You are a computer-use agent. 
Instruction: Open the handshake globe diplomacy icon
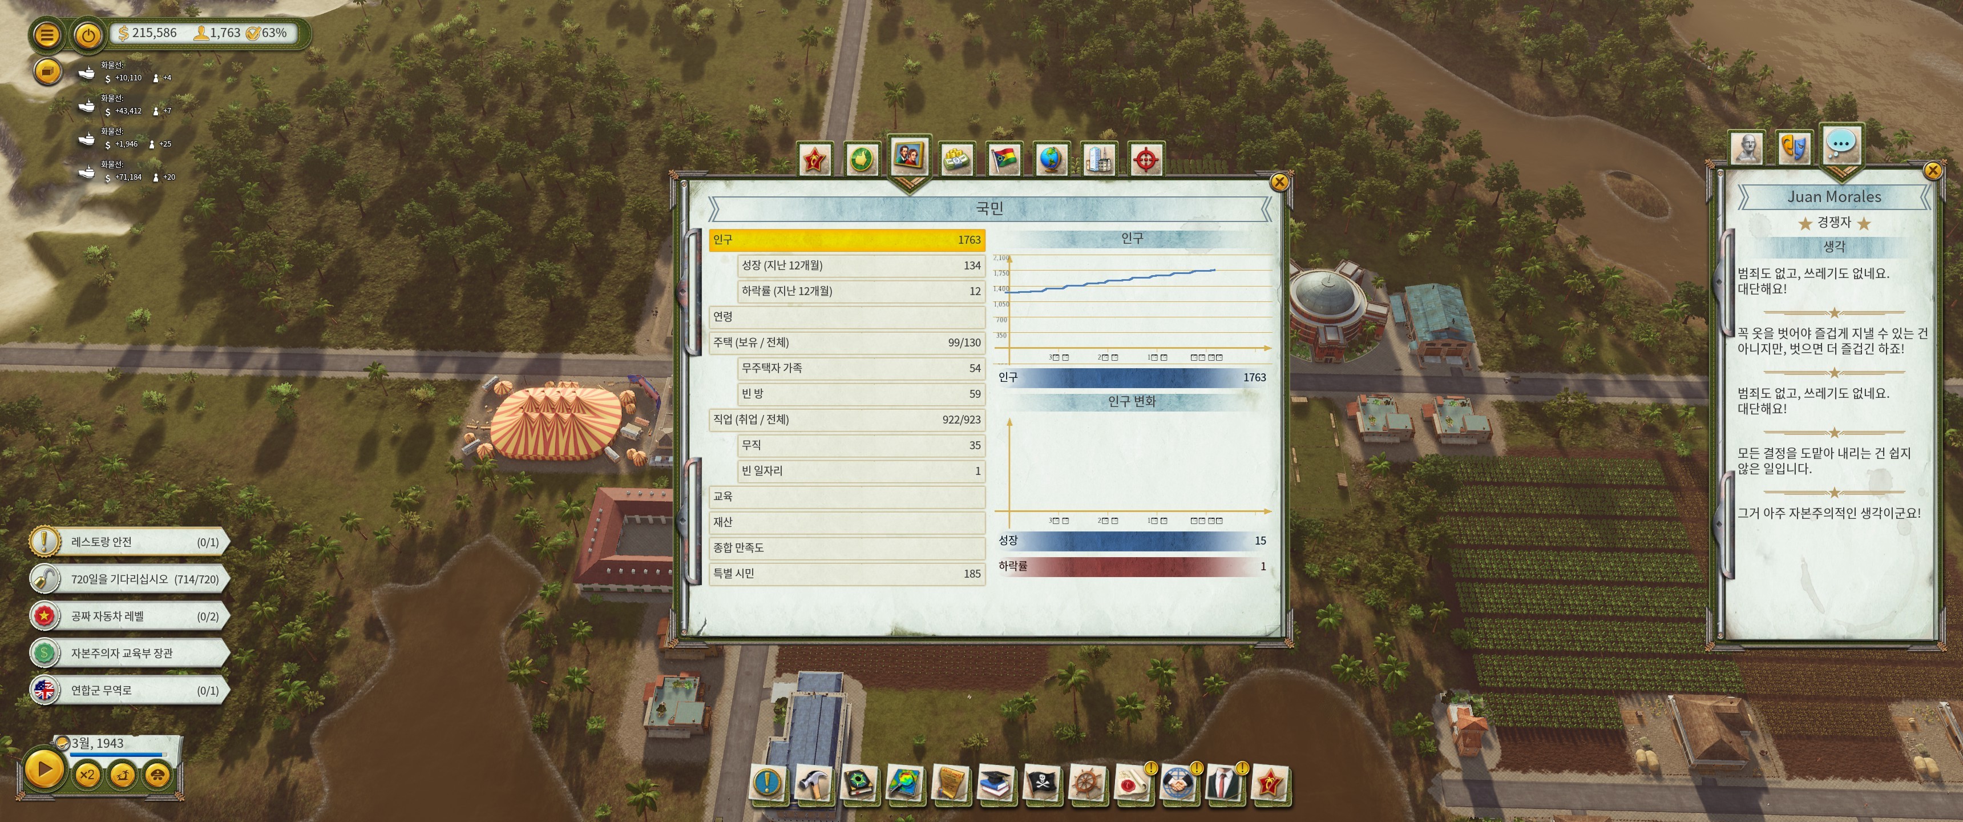(x=1177, y=783)
